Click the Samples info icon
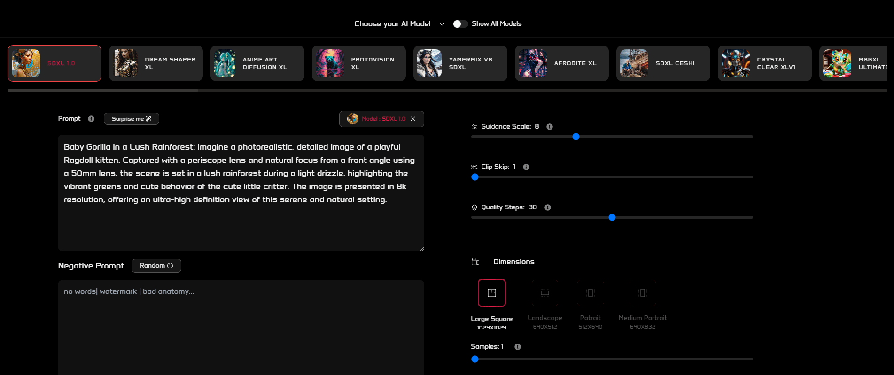 click(518, 347)
